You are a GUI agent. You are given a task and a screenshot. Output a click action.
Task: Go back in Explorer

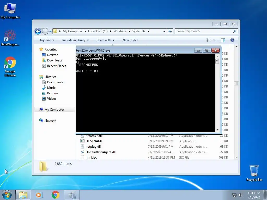(38, 31)
